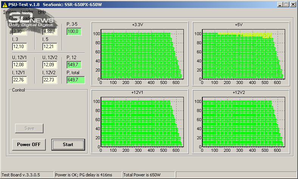
Task: Open the Loader menu
Action: (27, 12)
